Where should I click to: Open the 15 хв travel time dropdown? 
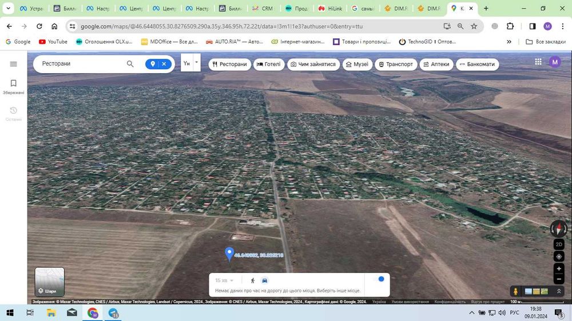[224, 280]
